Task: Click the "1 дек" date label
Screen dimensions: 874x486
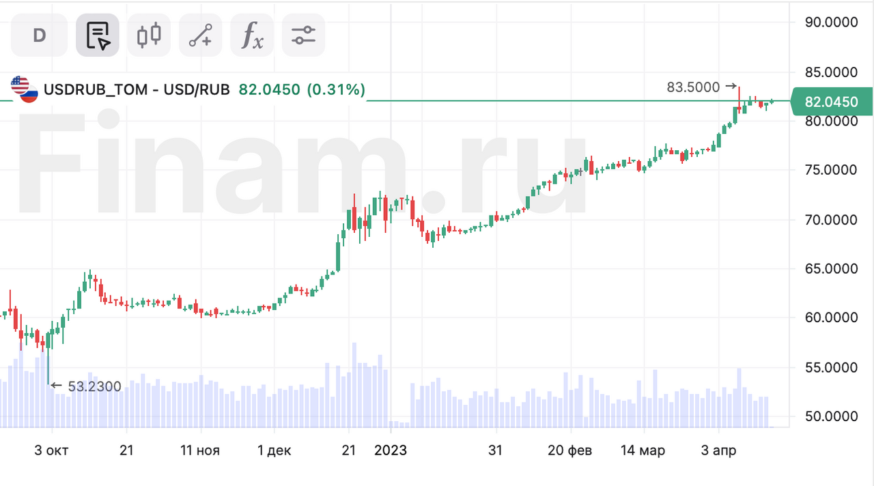Action: (274, 451)
